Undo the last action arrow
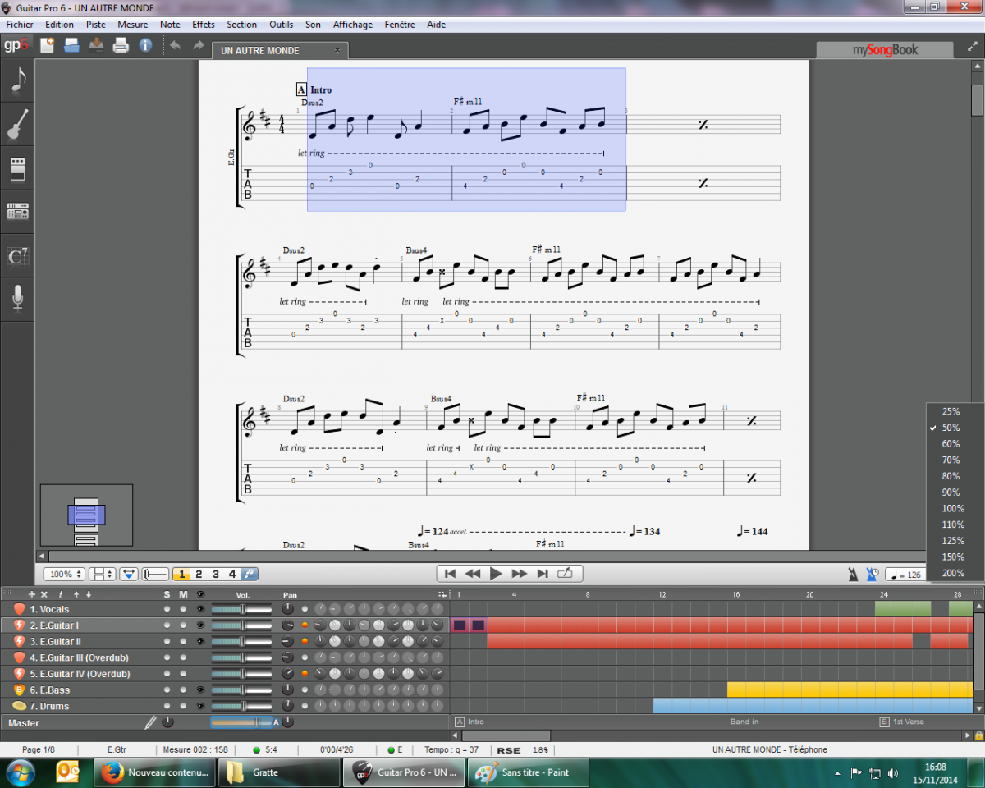The width and height of the screenshot is (985, 788). point(175,45)
